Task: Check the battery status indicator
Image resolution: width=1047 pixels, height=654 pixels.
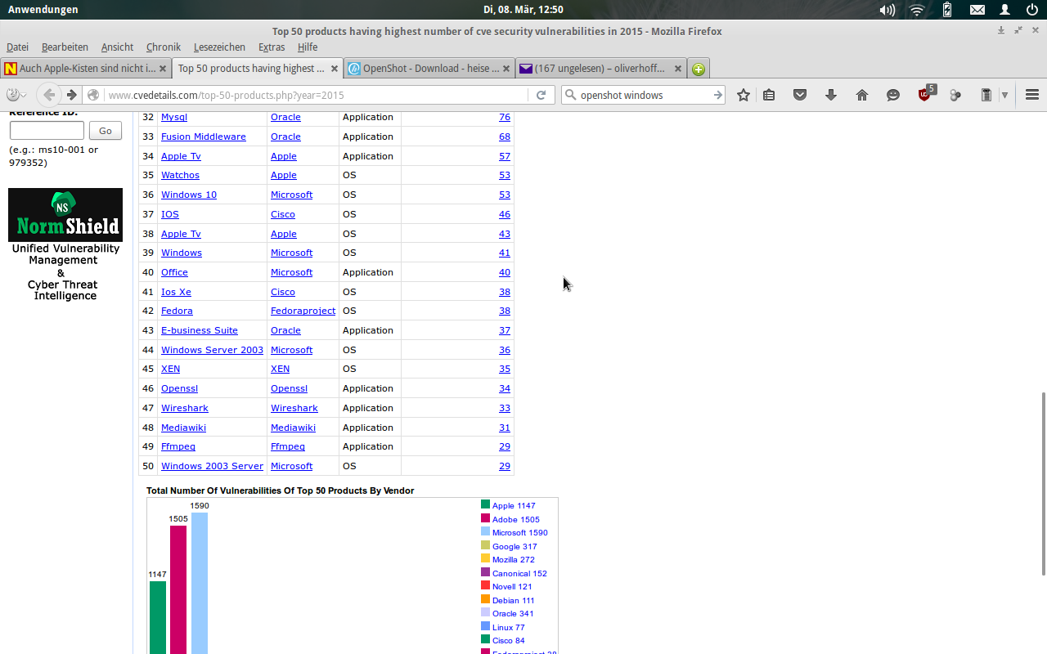Action: pos(947,10)
